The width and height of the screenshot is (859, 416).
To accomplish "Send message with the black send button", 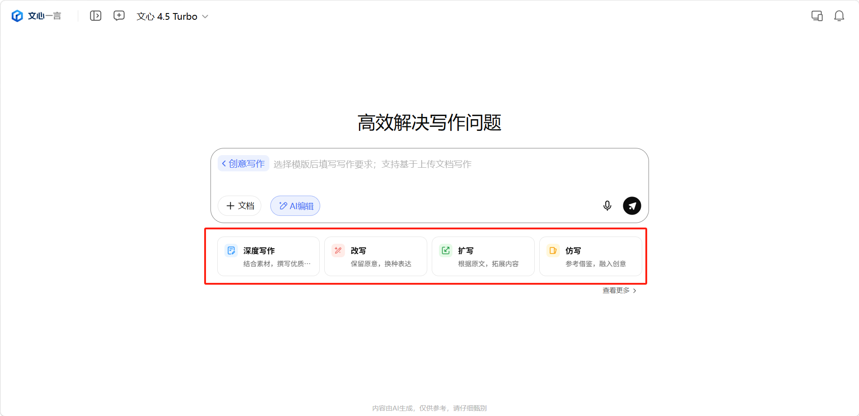I will tap(632, 206).
